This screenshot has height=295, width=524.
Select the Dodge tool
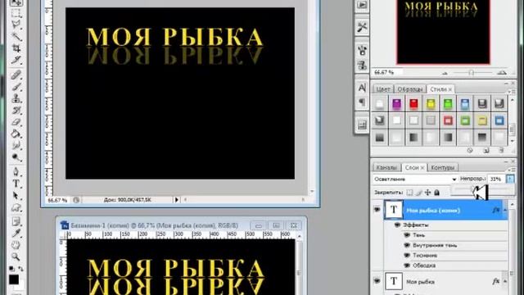pos(16,157)
